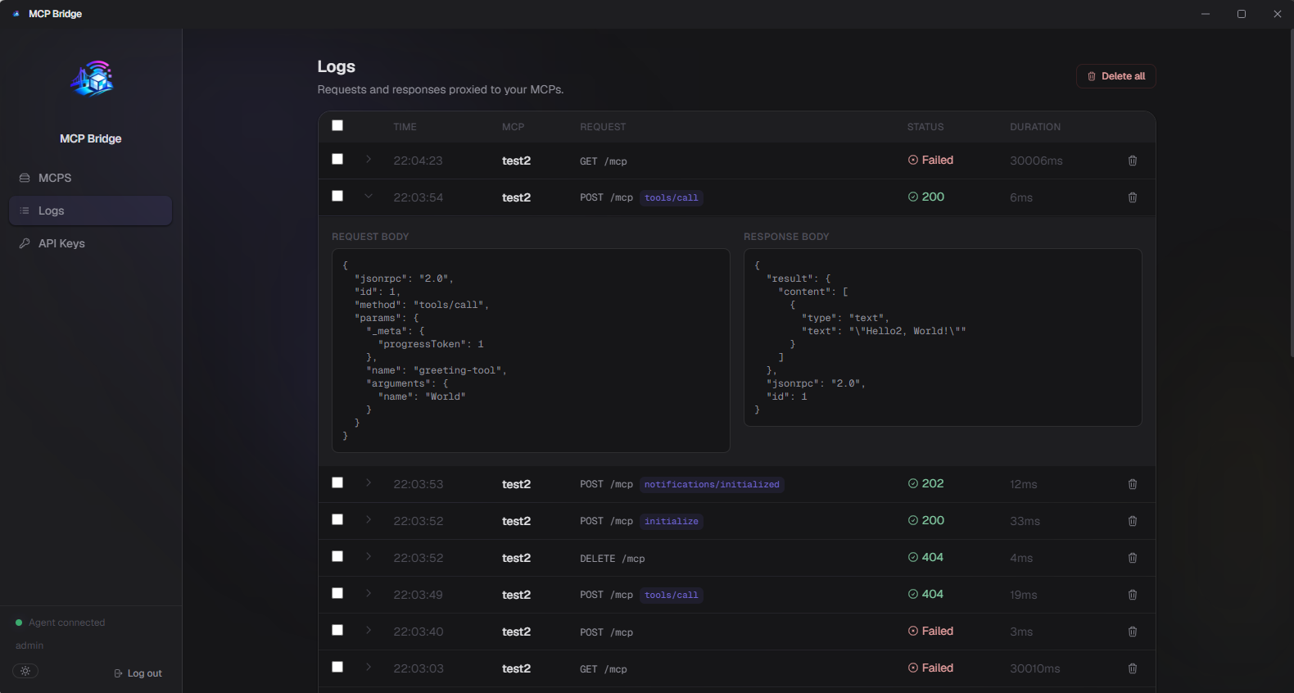Delete the 22:03:52 initialize log entry
1294x693 pixels.
click(1133, 521)
